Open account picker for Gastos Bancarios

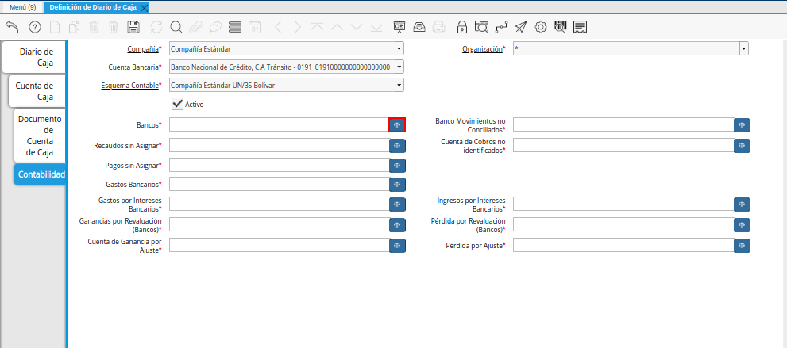coord(397,184)
